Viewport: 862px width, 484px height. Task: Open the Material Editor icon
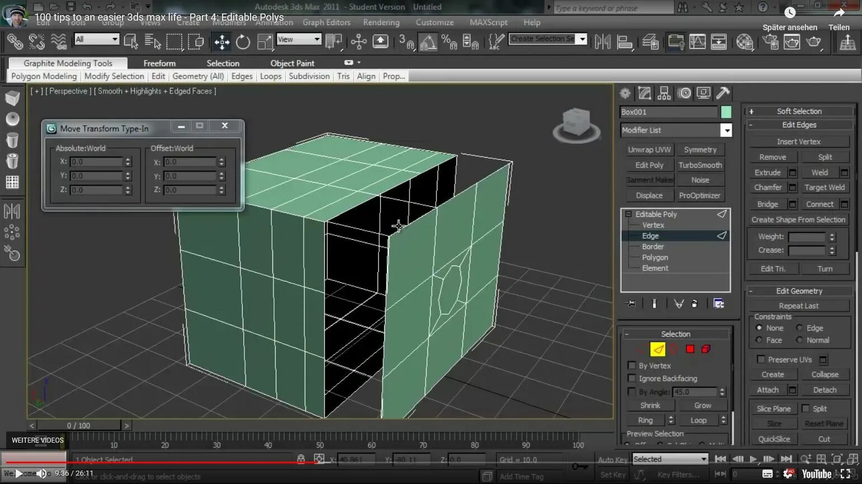(745, 42)
